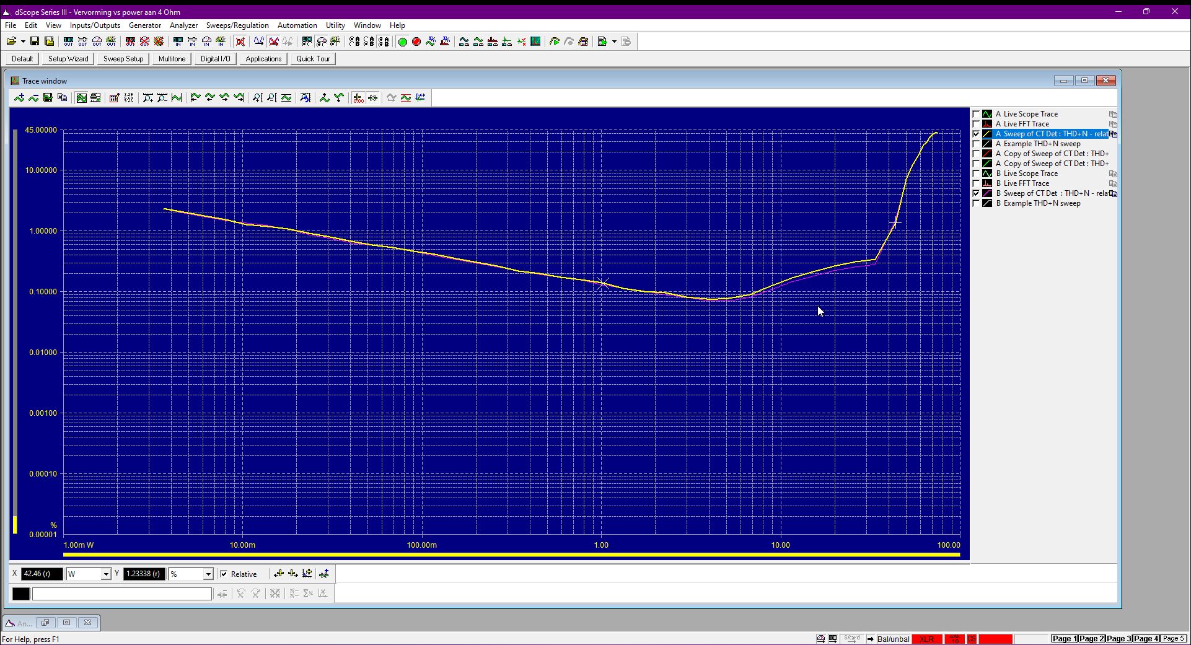This screenshot has height=645, width=1191.
Task: Click the move cursor left crosshair icon
Action: (x=279, y=574)
